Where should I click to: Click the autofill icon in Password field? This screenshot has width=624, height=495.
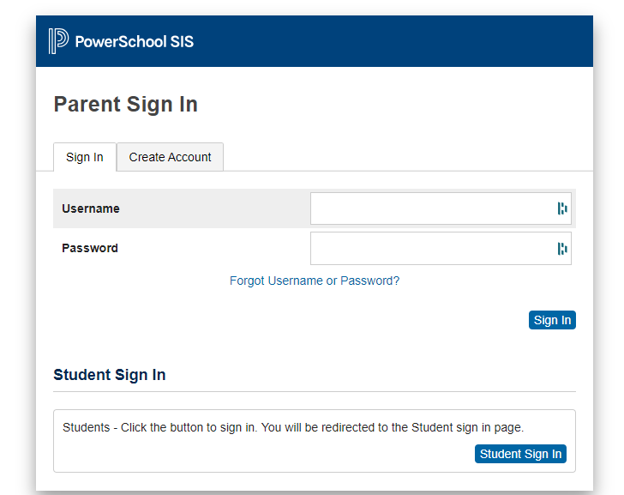[x=562, y=249]
